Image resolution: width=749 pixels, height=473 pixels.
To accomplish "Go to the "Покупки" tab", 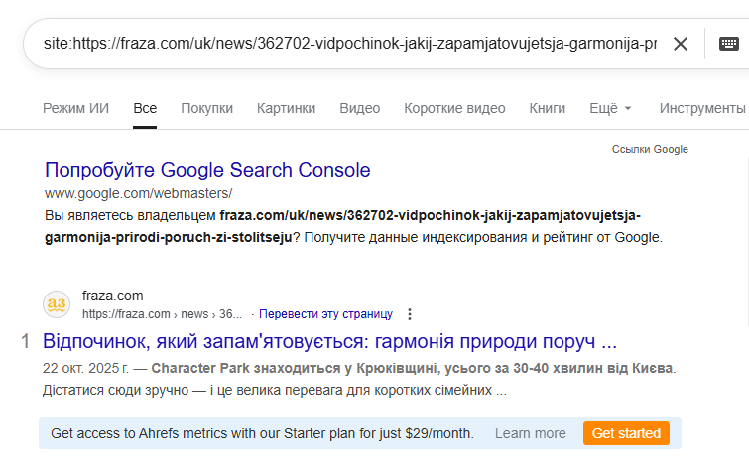I will coord(206,108).
